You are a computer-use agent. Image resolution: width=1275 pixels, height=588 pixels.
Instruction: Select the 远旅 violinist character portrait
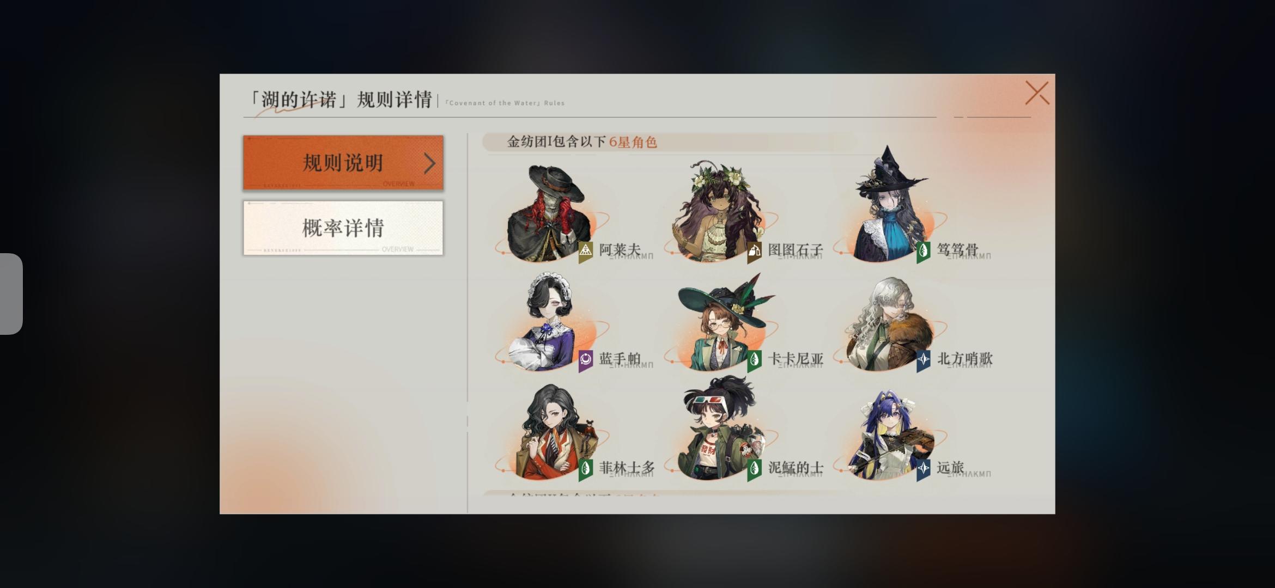pos(888,433)
